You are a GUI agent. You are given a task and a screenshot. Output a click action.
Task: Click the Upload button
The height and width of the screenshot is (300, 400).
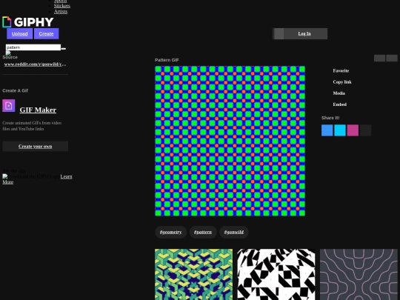click(20, 33)
